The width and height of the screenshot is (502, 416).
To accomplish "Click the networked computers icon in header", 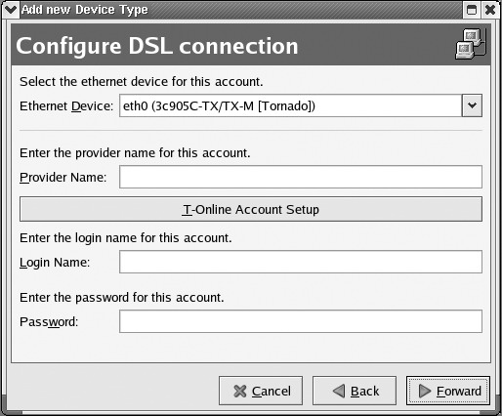I will coord(471,44).
